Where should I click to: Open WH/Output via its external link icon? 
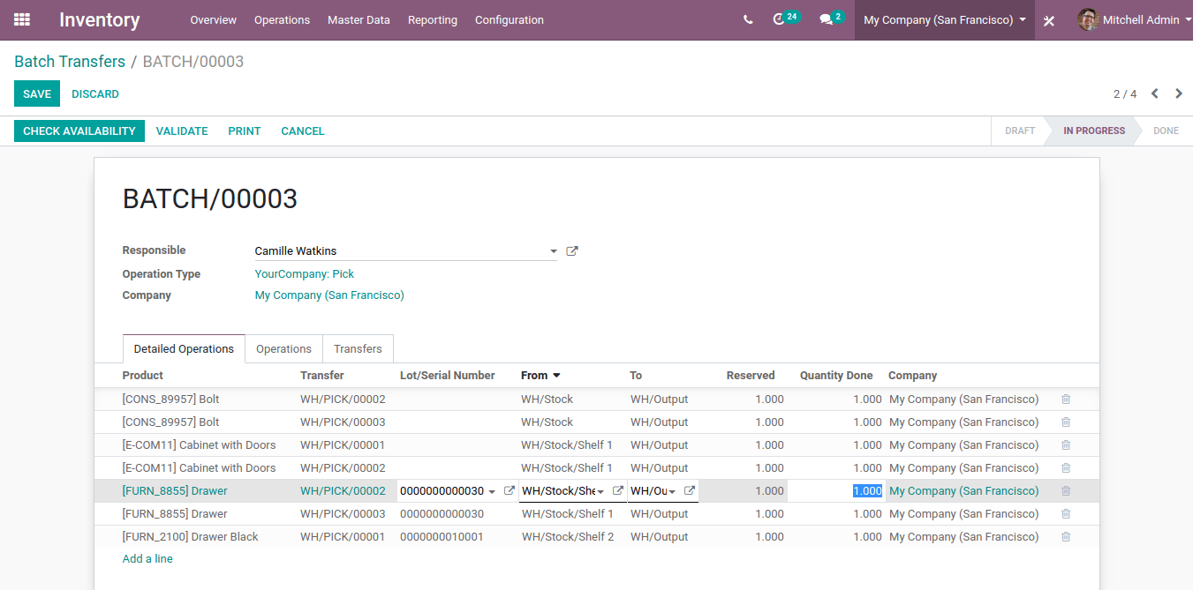[691, 490]
